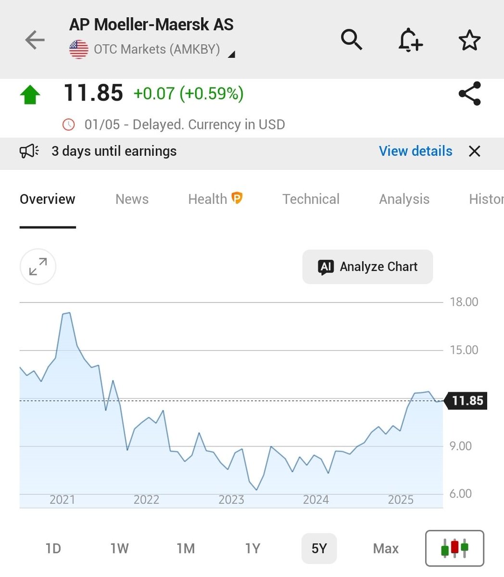Select the 1W chart range

coord(119,548)
